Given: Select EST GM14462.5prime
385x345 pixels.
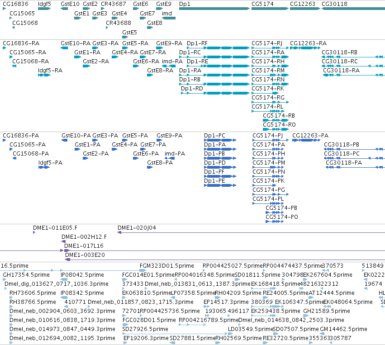Looking at the screenshot, I should (343, 329).
